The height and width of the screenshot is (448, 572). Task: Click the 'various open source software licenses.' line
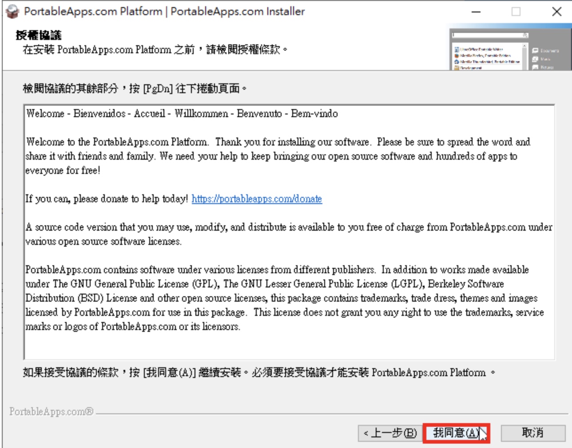(x=103, y=241)
